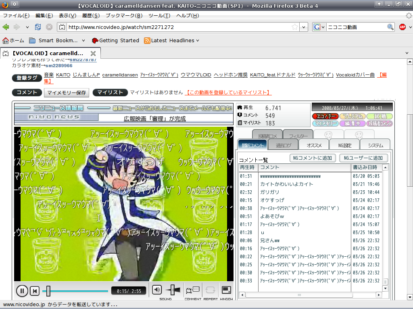
Task: Open the ブックマーク menu
Action: click(x=124, y=16)
